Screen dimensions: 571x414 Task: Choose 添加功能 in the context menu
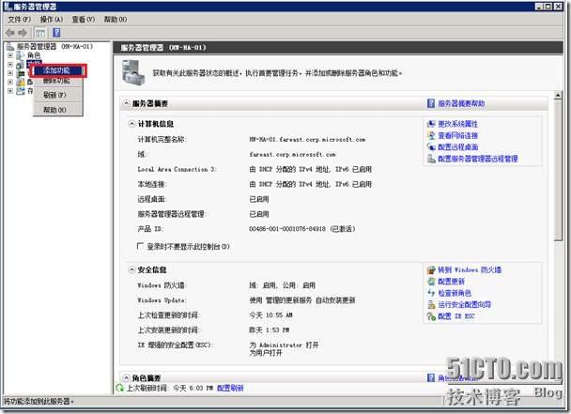tap(58, 70)
